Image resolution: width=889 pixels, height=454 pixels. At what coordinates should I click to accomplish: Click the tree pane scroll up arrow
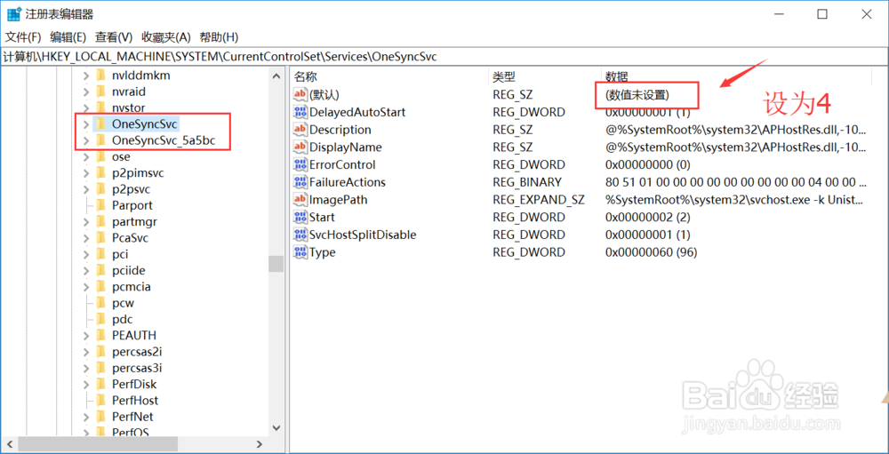[276, 76]
